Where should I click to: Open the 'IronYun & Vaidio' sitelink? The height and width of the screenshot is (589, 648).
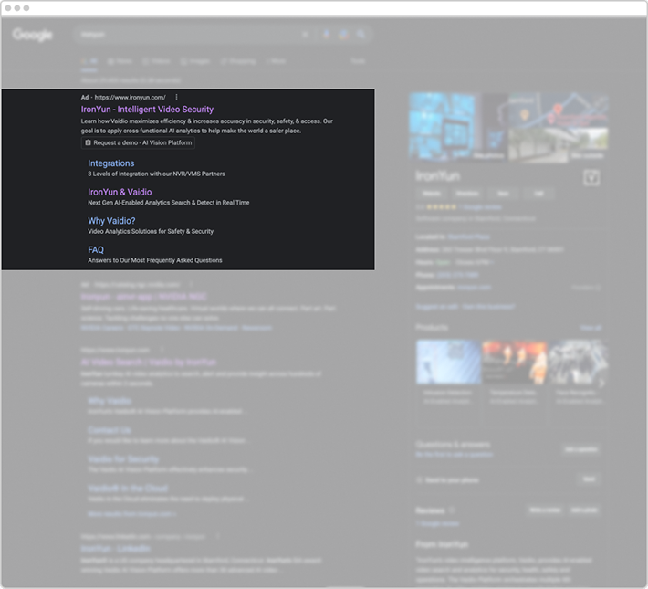(120, 192)
